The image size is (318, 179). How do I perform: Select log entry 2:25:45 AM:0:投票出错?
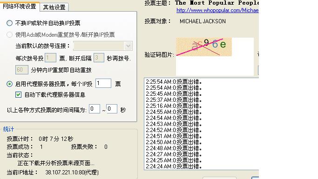point(174,94)
